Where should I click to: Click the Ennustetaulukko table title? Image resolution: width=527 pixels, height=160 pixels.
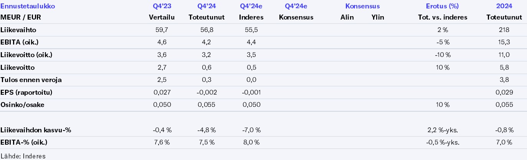click(x=28, y=6)
